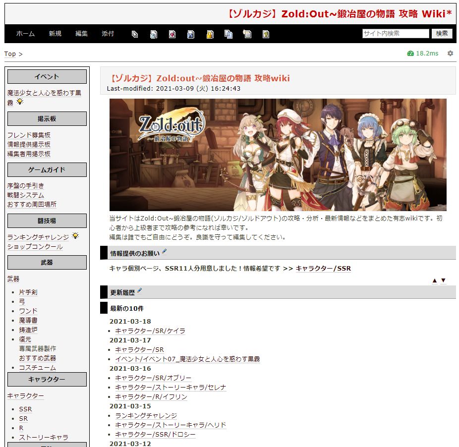Viewport: 459px width, 447px height.
Task: Select 編集 in the top bar
Action: pos(81,34)
